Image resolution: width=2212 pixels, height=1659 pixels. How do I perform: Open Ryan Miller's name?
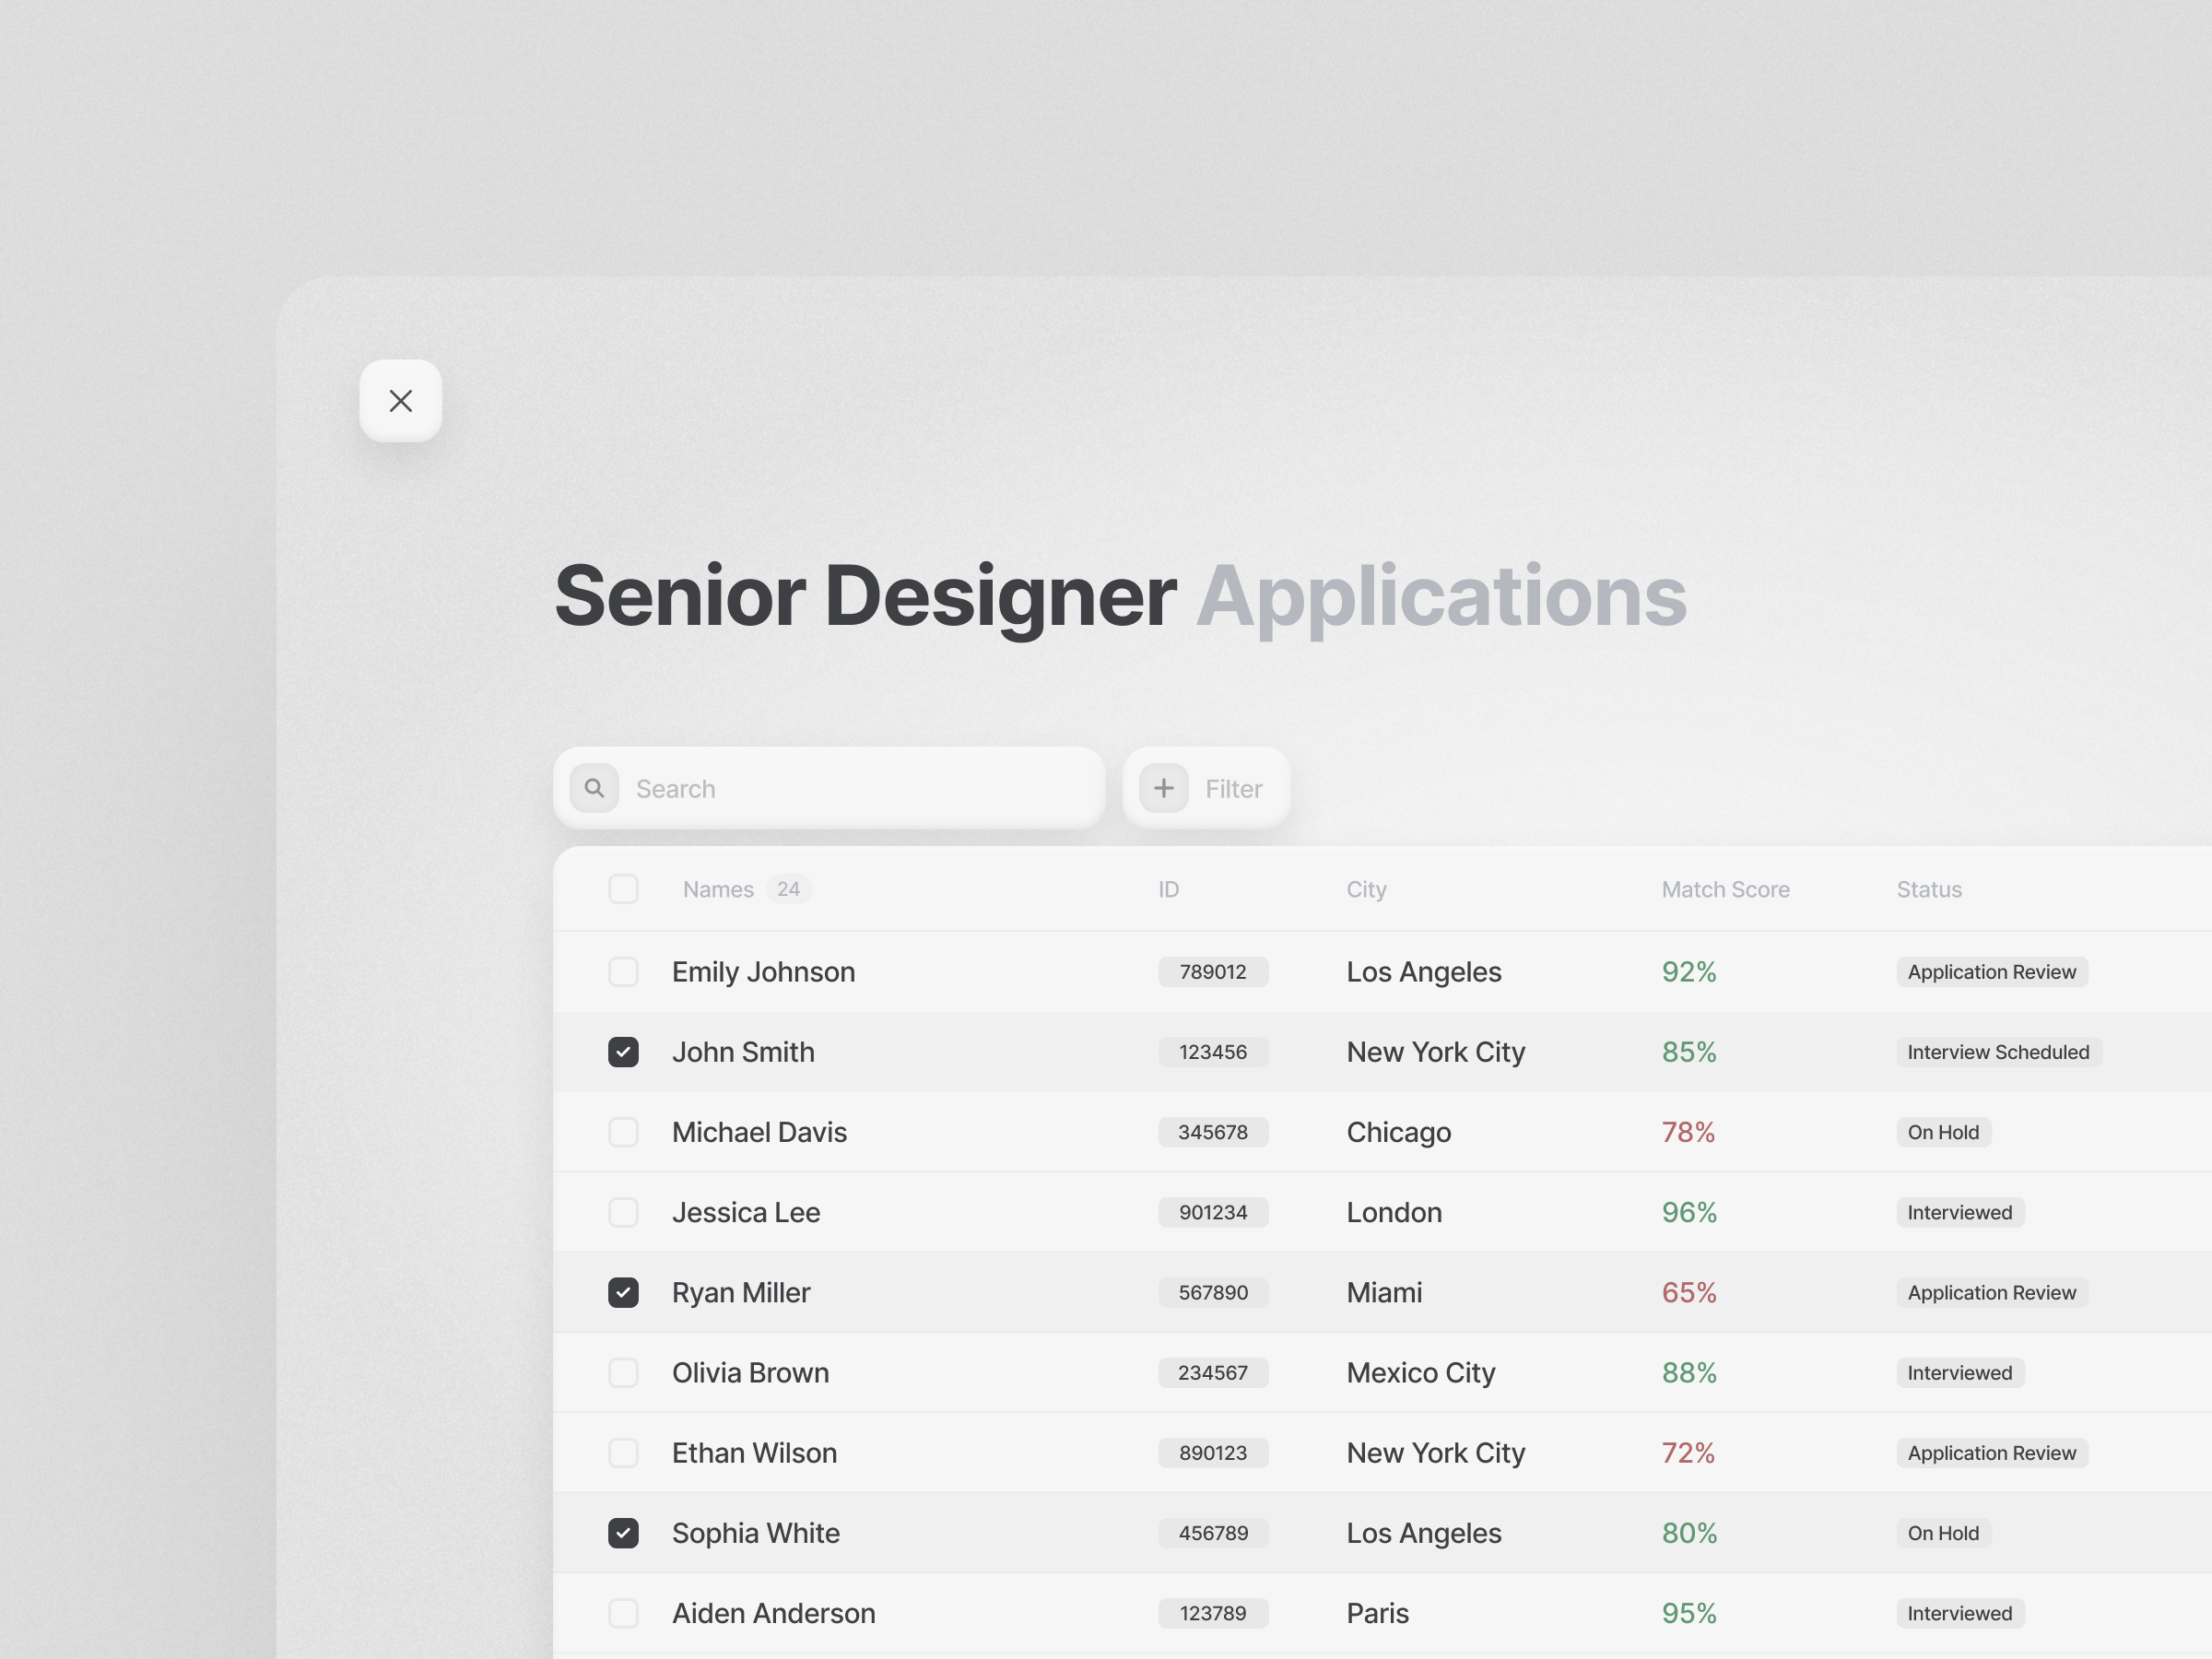pos(741,1292)
